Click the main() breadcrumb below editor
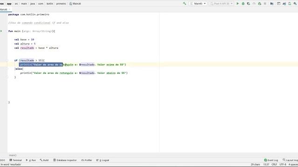 pyautogui.click(x=13, y=155)
